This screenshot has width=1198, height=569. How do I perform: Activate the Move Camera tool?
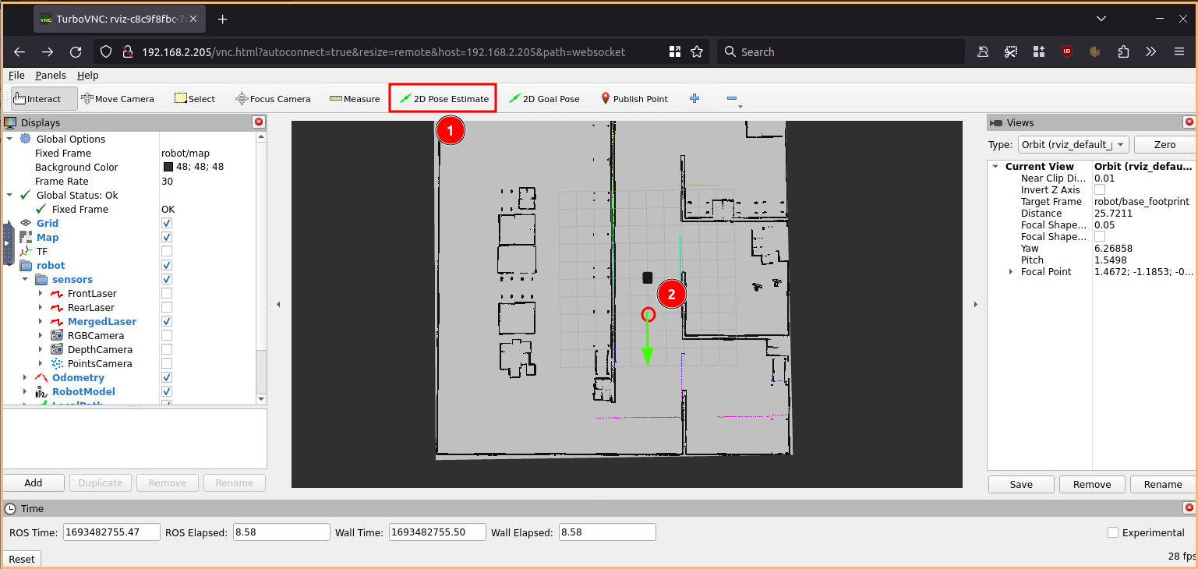(118, 99)
